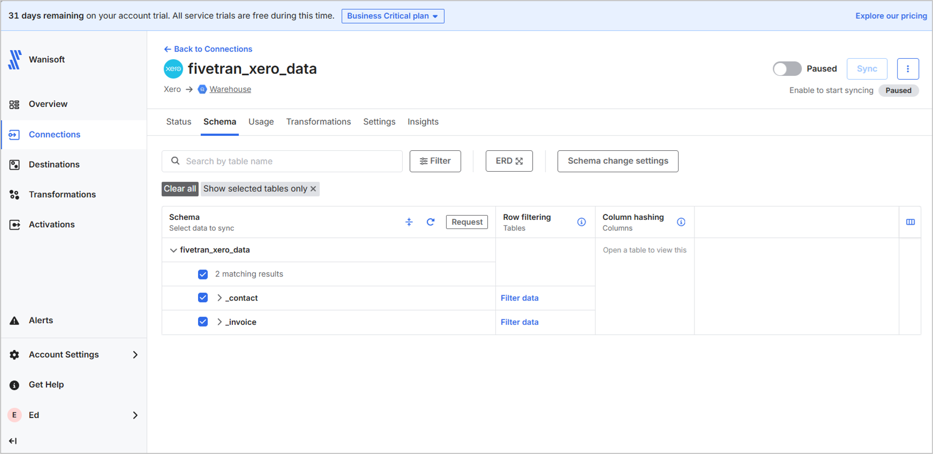Screen dimensions: 933x454
Task: Expand the Ed user menu chevron
Action: [x=135, y=415]
